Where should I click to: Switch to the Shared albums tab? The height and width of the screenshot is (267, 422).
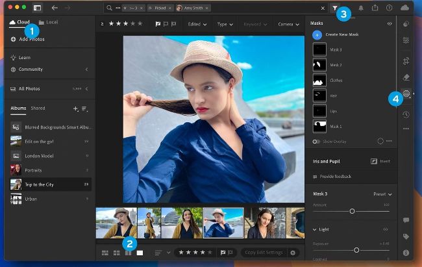[x=38, y=108]
